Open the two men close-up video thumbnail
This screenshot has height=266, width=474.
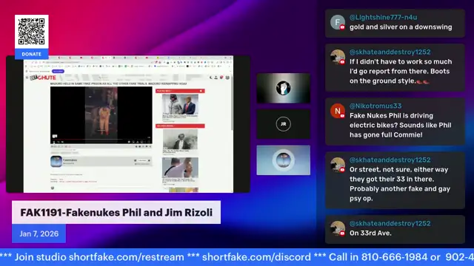(x=181, y=168)
